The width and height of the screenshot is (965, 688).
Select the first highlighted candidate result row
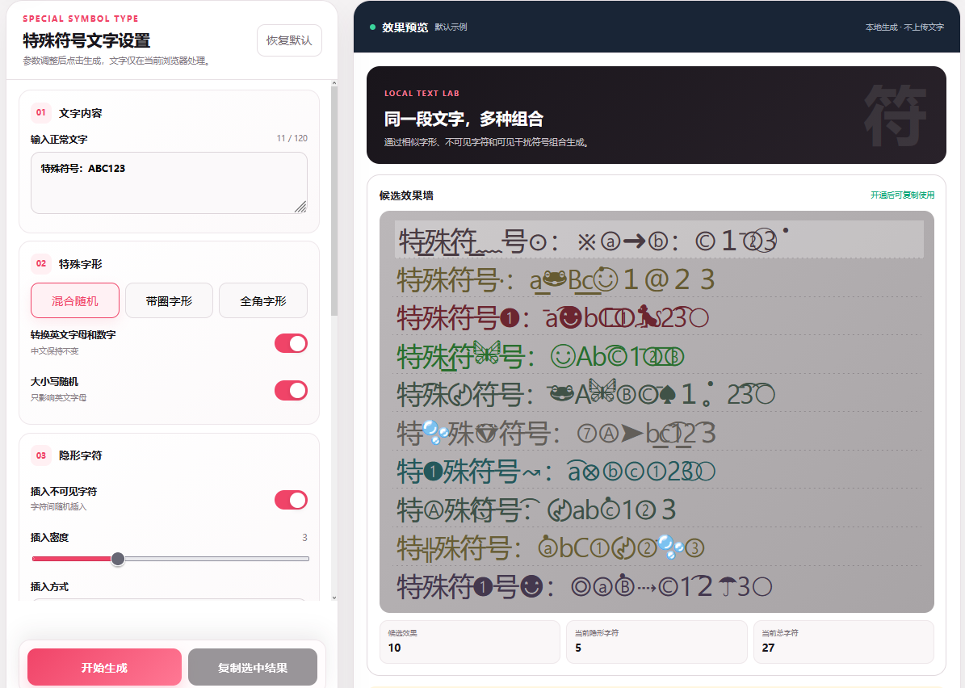click(658, 239)
